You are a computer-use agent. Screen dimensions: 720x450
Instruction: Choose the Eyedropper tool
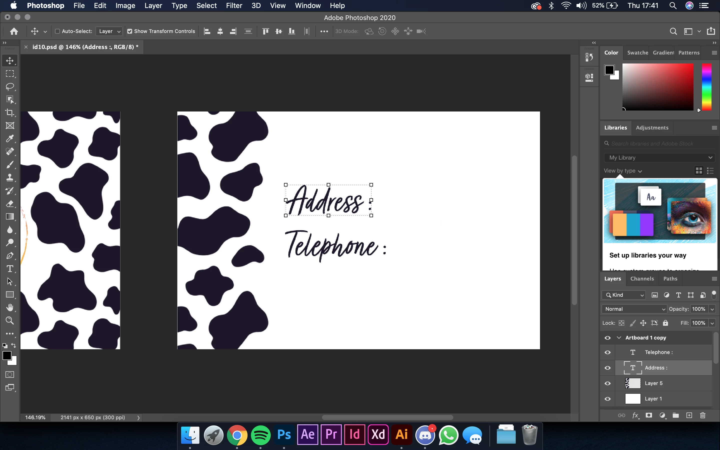pyautogui.click(x=10, y=139)
